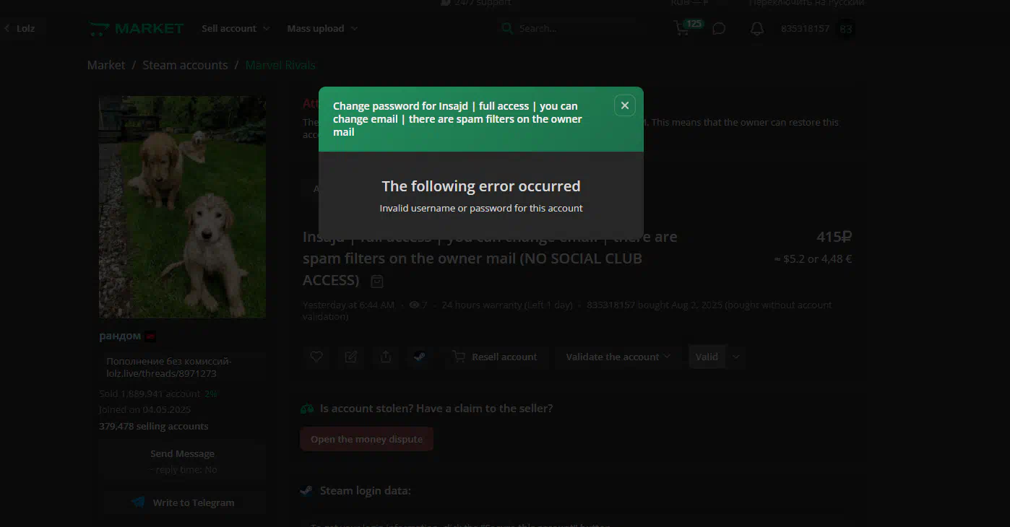Click the Marvel Rivals breadcrumb
Image resolution: width=1010 pixels, height=527 pixels.
click(x=280, y=65)
